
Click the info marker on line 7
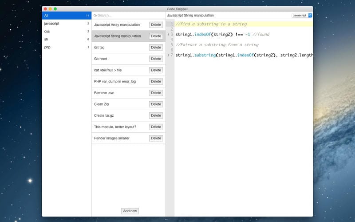click(168, 55)
